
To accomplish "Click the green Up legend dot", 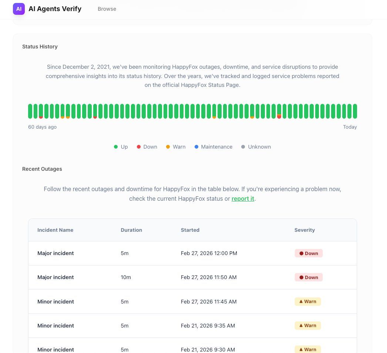I will coord(116,147).
